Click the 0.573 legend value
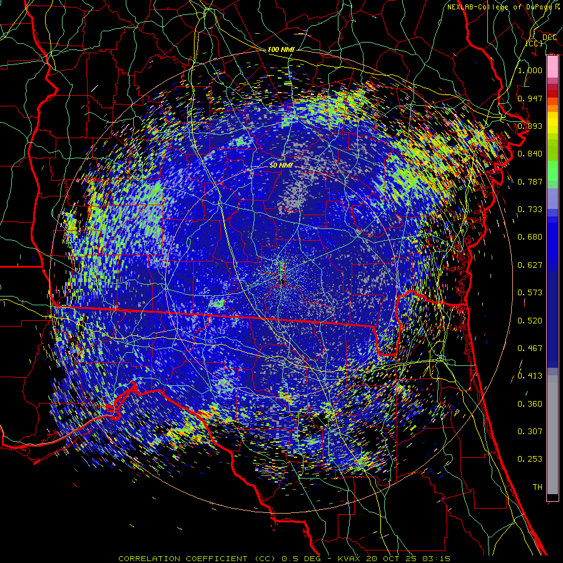Image resolution: width=563 pixels, height=563 pixels. coord(530,293)
